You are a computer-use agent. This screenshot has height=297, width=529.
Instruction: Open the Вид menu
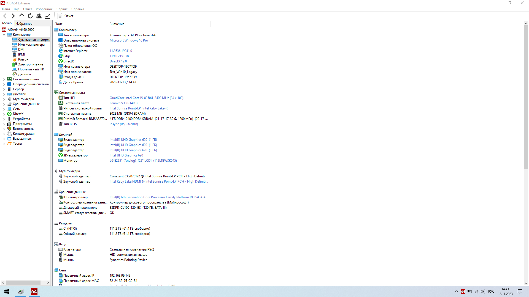[17, 9]
